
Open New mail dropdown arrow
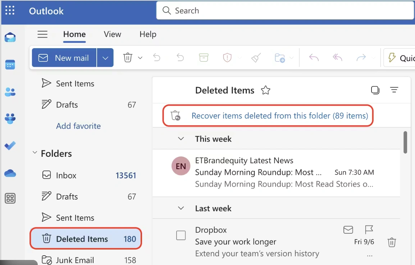click(x=105, y=58)
